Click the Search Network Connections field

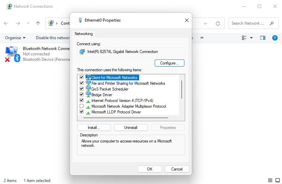click(253, 23)
